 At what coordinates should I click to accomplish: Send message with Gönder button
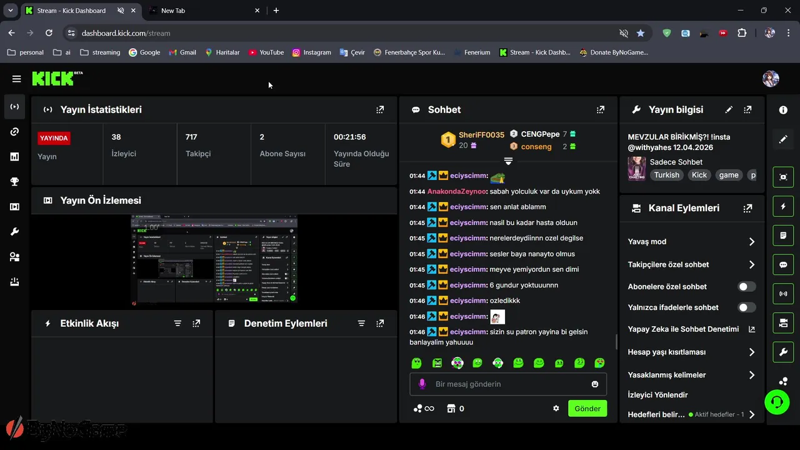pos(587,409)
